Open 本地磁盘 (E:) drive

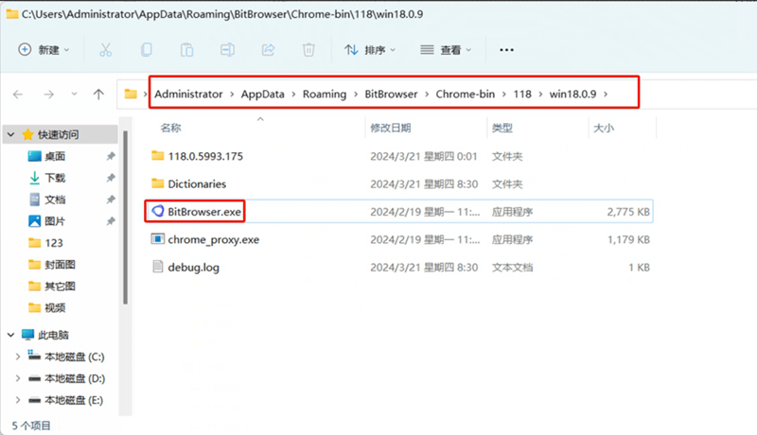pyautogui.click(x=74, y=400)
